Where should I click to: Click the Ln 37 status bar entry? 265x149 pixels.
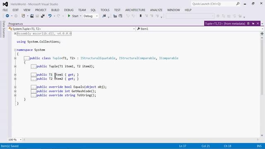tap(183, 146)
